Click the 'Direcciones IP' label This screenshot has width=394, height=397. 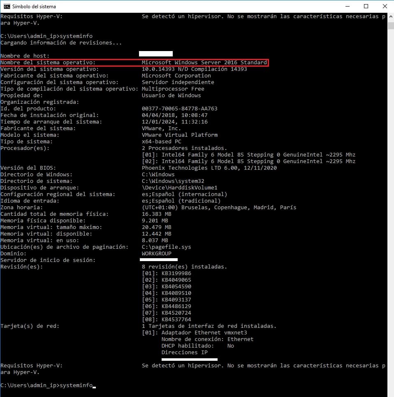tap(184, 352)
